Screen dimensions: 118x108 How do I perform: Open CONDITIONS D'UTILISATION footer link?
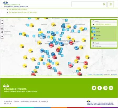[29, 101]
